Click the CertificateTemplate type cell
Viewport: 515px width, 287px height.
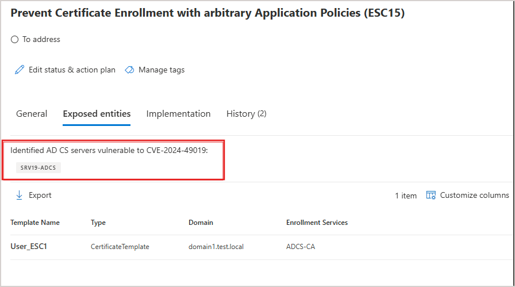pyautogui.click(x=120, y=247)
